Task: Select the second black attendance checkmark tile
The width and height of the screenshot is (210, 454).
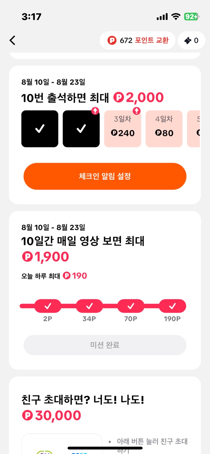Action: coord(81,128)
